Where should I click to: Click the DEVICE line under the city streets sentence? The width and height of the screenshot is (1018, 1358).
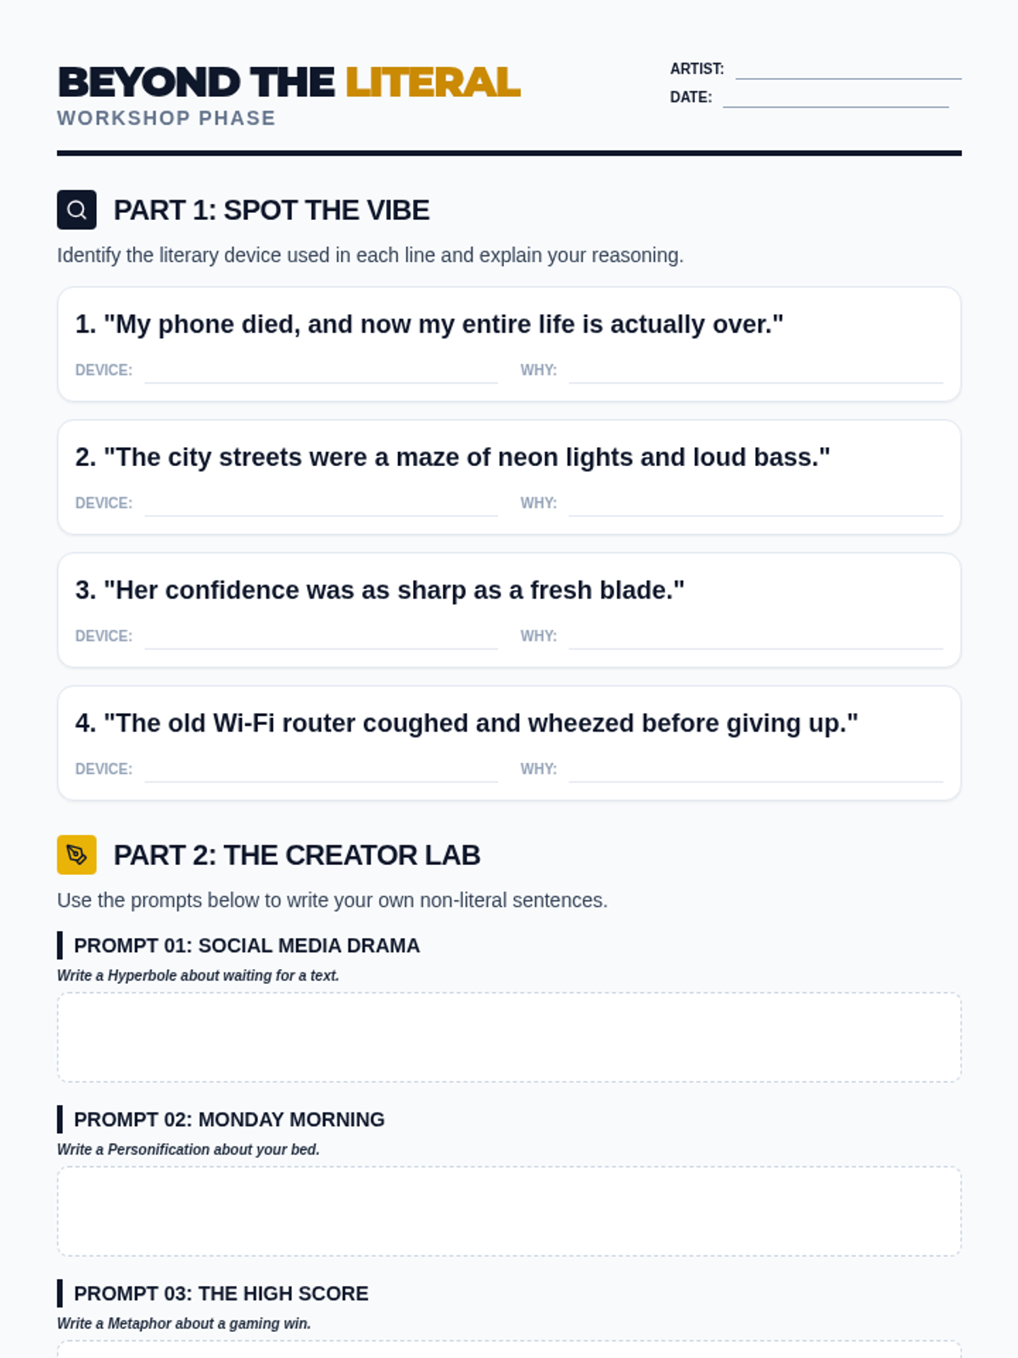(321, 505)
